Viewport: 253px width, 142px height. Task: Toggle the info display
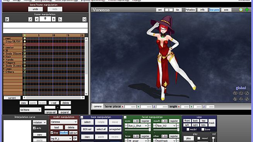click(202, 10)
